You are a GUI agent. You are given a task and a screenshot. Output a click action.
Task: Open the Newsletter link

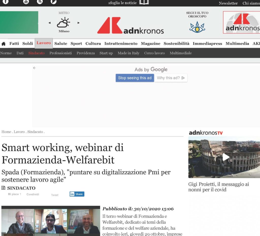228,3
